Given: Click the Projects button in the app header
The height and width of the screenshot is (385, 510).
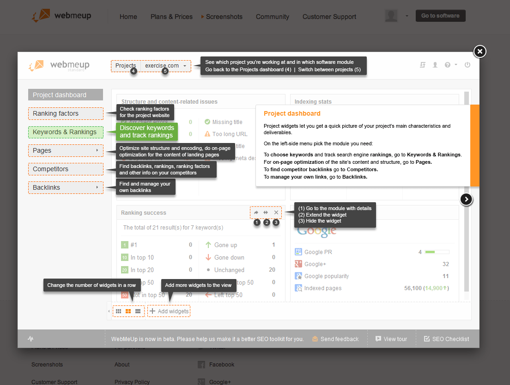Looking at the screenshot, I should click(126, 66).
